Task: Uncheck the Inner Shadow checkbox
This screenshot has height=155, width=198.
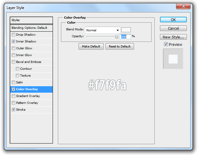Action: 13,41
